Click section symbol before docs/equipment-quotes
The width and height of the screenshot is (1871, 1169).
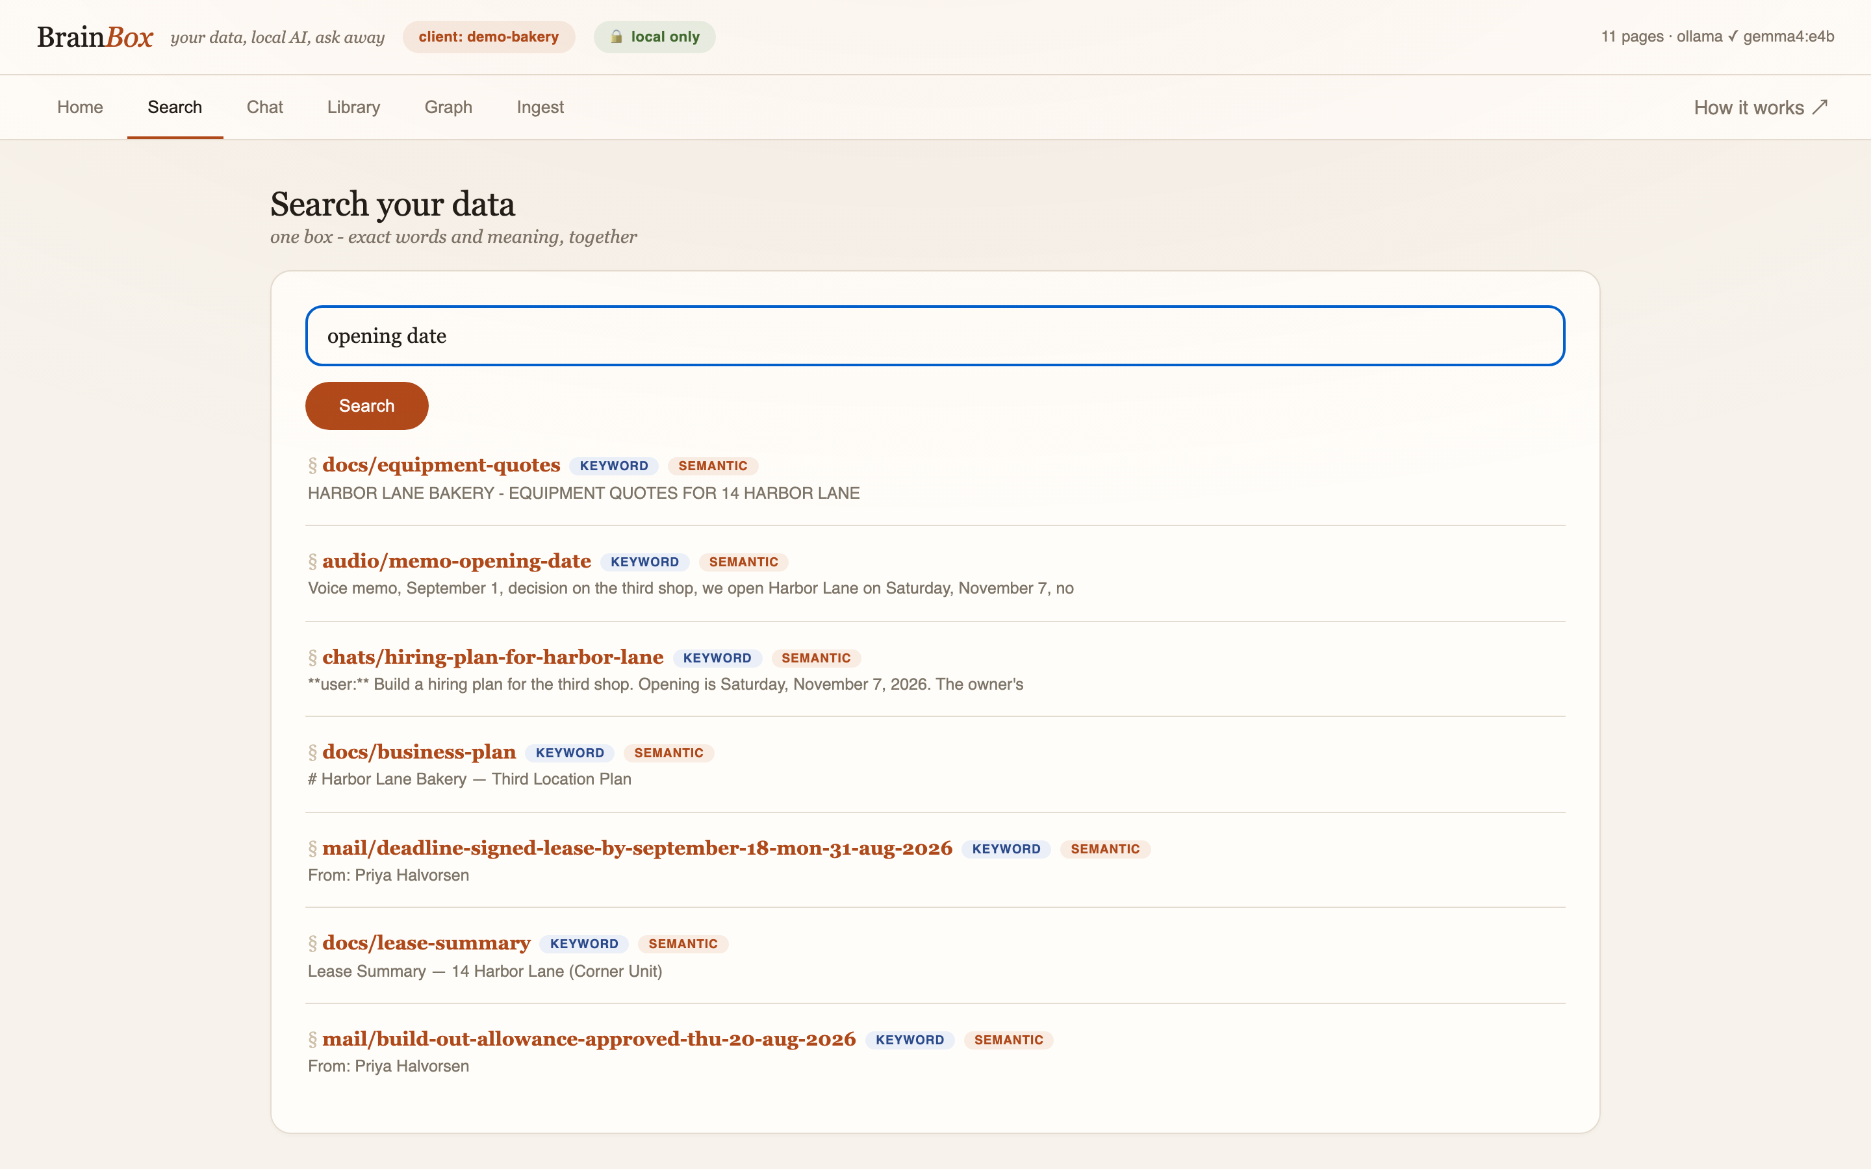click(312, 466)
